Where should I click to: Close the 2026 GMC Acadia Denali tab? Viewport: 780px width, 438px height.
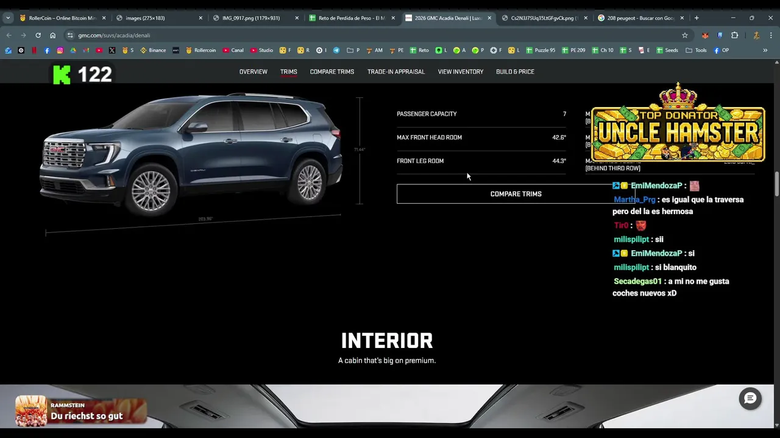[489, 18]
